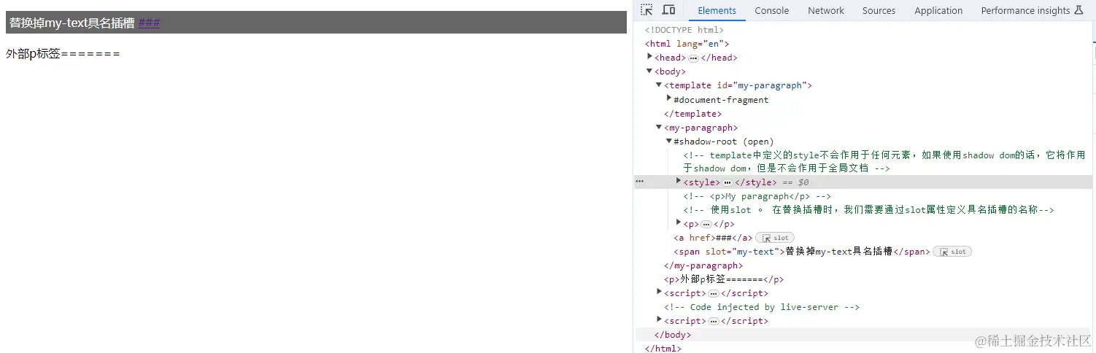Expand the shadow p element arrow
Viewport: 1096px width, 353px height.
(679, 222)
